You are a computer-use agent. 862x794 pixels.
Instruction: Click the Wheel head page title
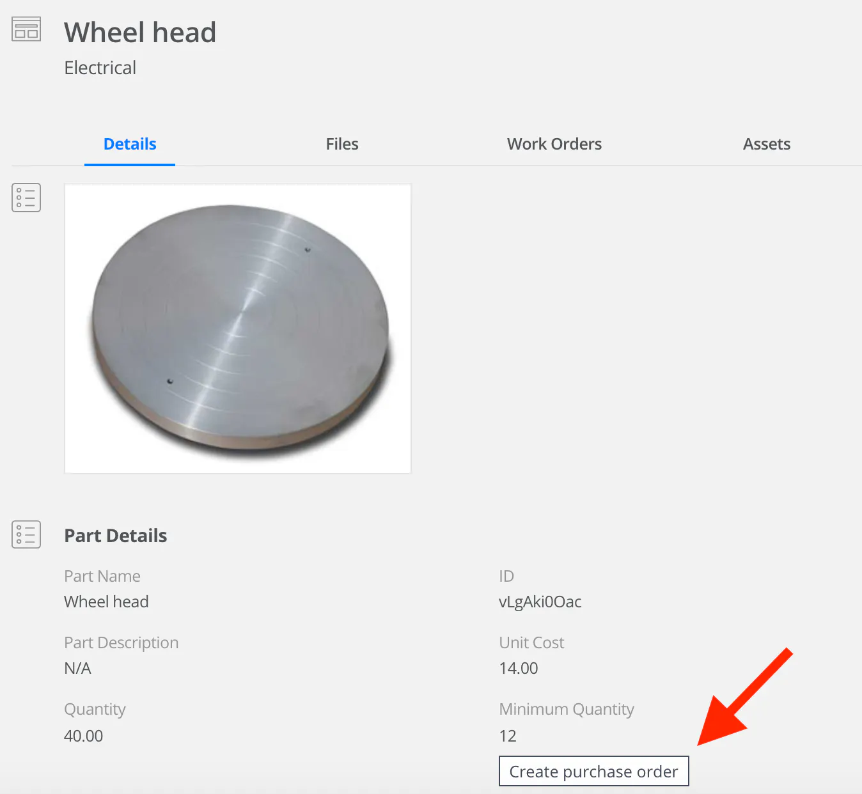coord(140,32)
